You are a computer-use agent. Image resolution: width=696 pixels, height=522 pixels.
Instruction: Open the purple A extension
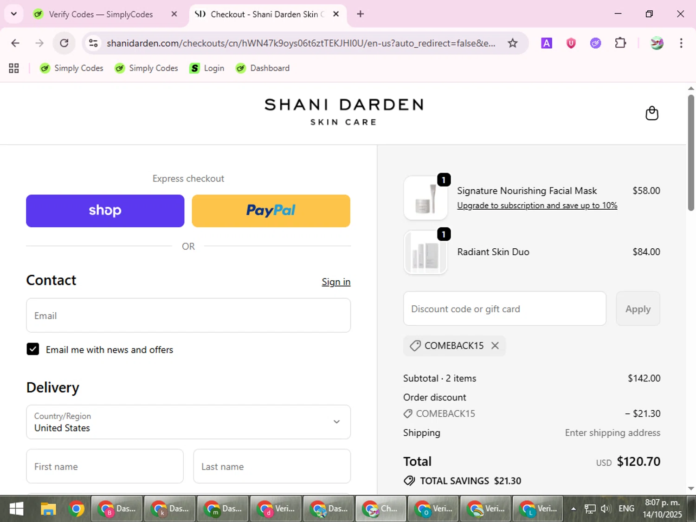pos(547,43)
